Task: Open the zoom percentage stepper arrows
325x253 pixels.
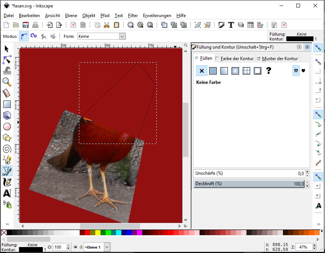Action: point(314,247)
